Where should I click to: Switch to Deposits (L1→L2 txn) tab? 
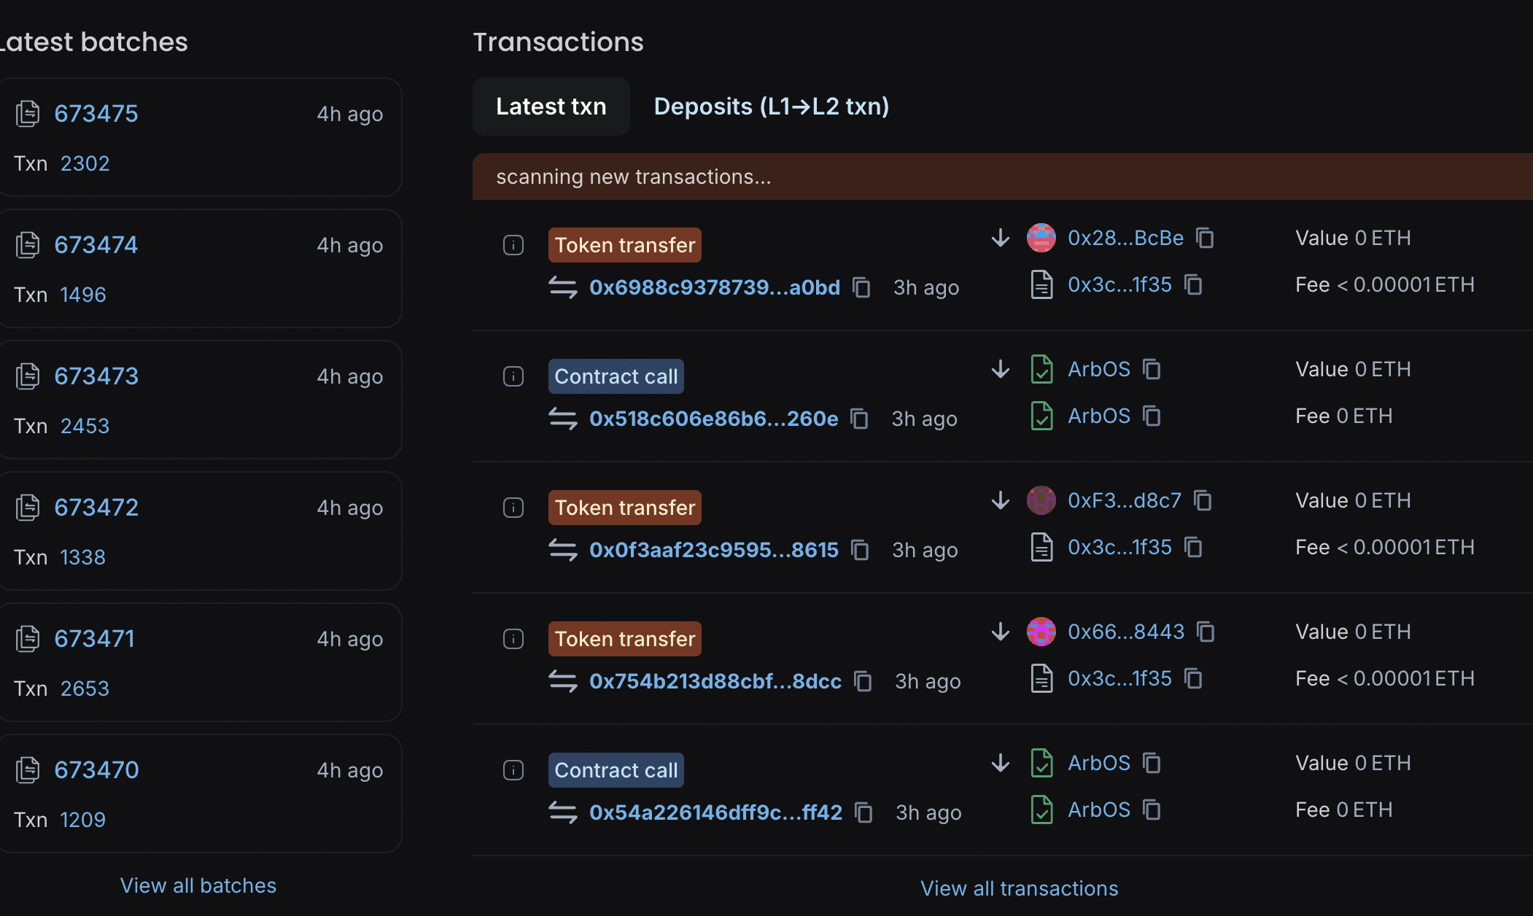(x=771, y=106)
